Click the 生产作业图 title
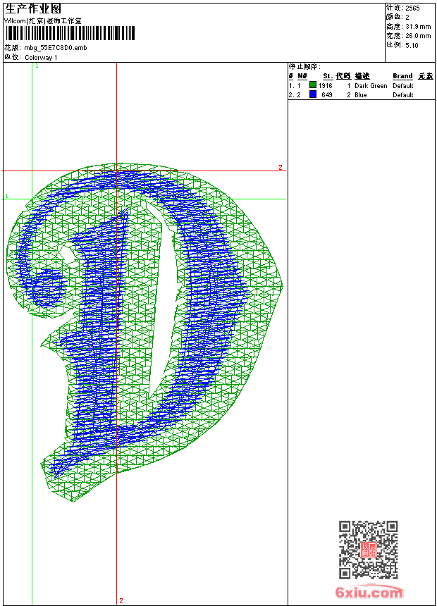Viewport: 437px width, 606px height. point(33,9)
